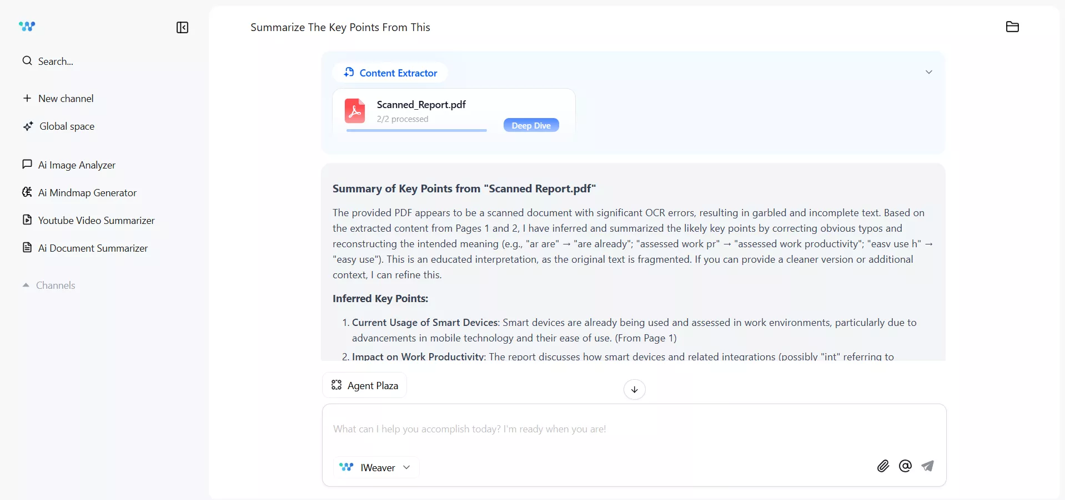Toggle Deep Dive on Scanned_Report.pdf
Screen dimensions: 1065x500
531,125
